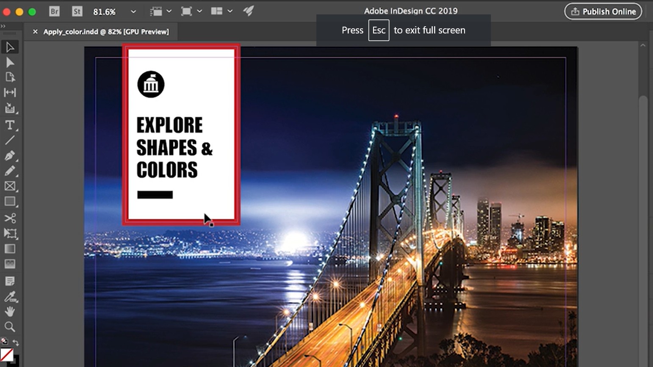This screenshot has width=653, height=367.
Task: Select the Rectangle Frame tool
Action: tap(10, 186)
